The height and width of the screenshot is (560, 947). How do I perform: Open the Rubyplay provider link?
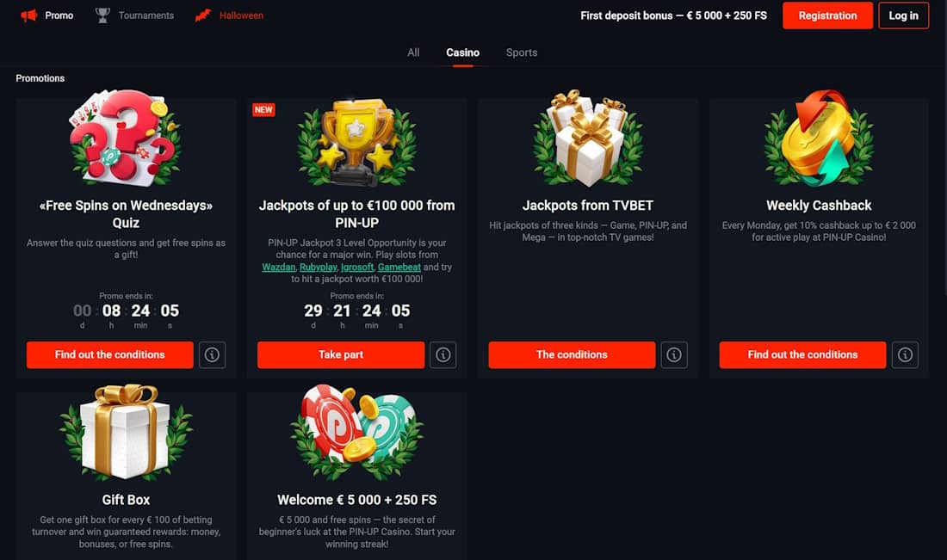click(x=319, y=267)
